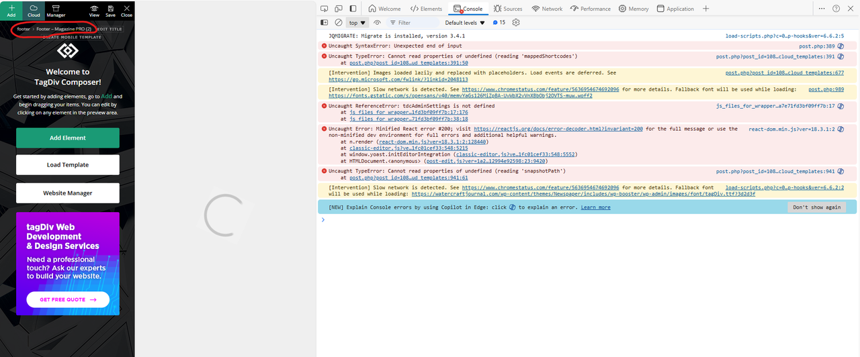The width and height of the screenshot is (860, 357).
Task: Open the Learn more link in Copilot banner
Action: pos(595,207)
